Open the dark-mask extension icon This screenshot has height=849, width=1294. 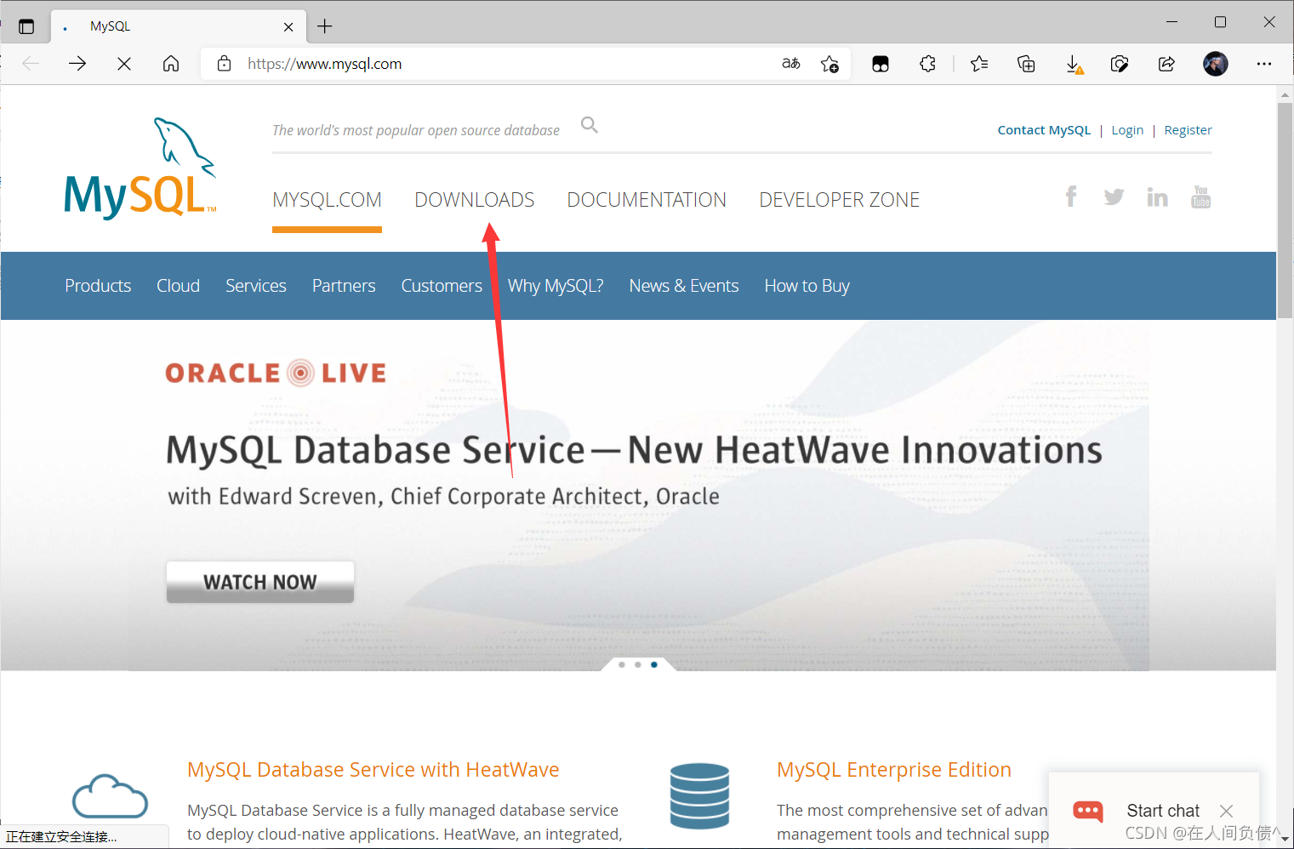[881, 64]
